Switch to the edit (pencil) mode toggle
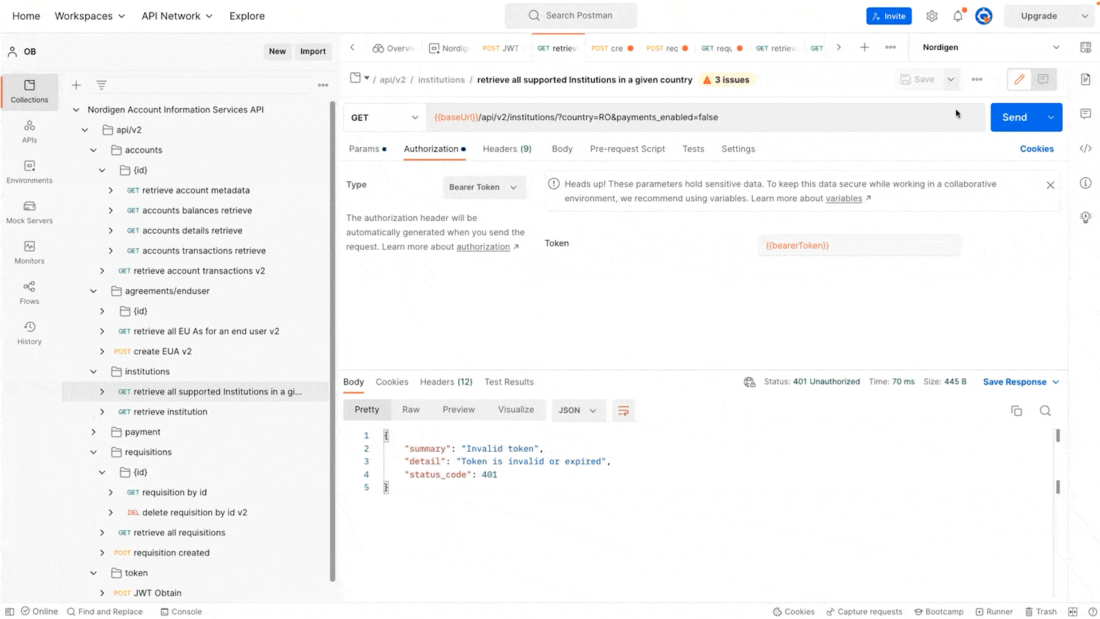 pyautogui.click(x=1019, y=79)
